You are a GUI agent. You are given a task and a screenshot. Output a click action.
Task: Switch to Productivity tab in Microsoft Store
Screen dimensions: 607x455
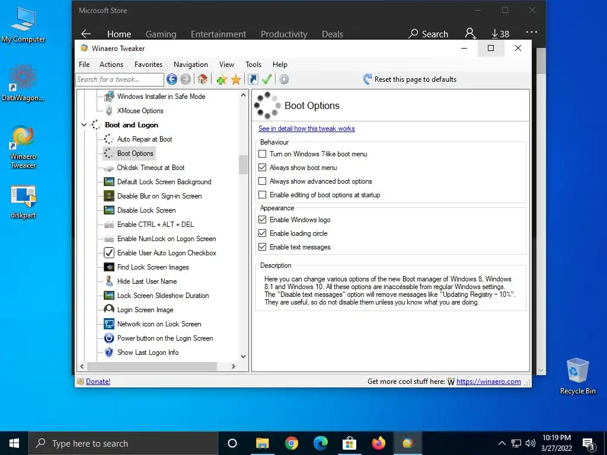pos(284,34)
